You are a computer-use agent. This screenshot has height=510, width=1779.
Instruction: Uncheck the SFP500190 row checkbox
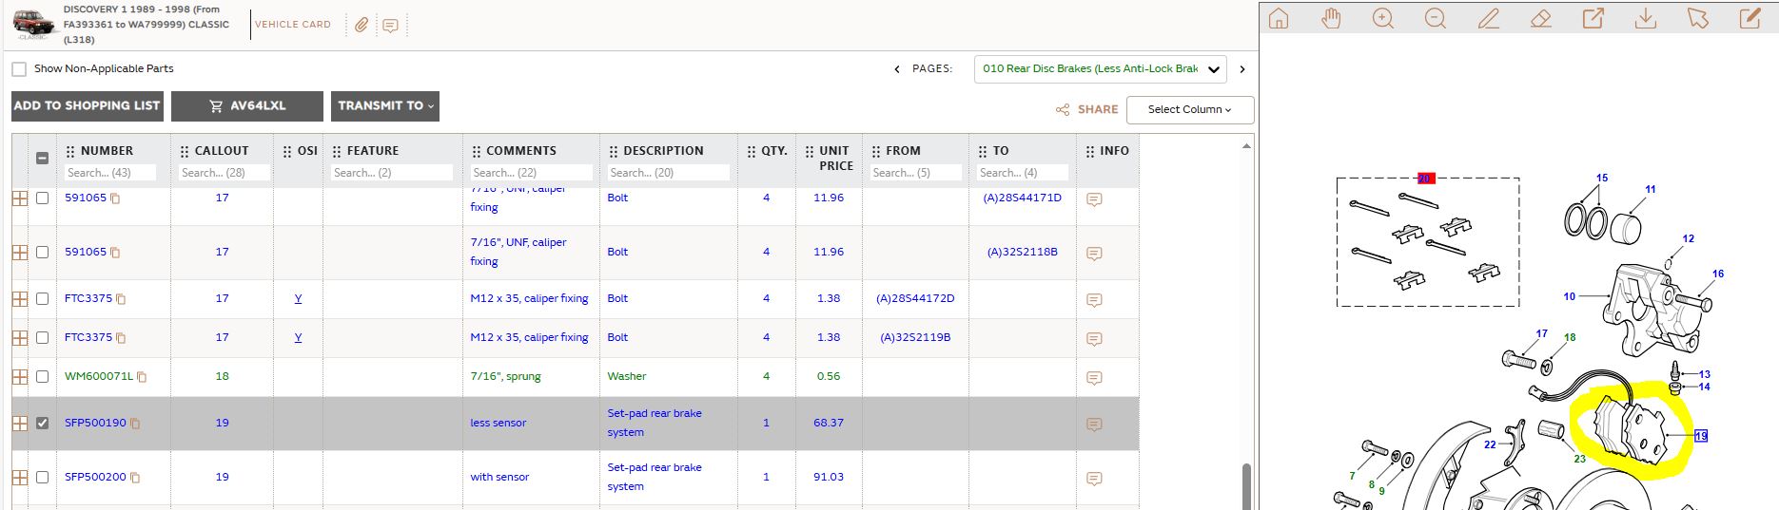click(42, 423)
